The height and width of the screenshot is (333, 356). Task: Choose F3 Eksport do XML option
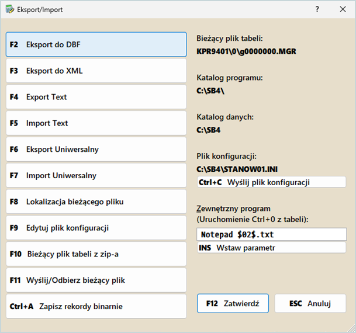(x=96, y=71)
